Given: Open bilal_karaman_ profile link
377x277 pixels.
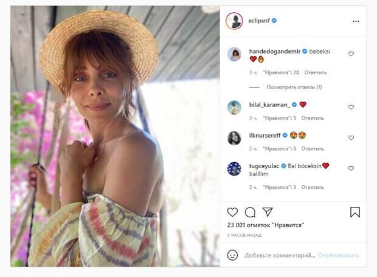Looking at the screenshot, I should tap(269, 104).
